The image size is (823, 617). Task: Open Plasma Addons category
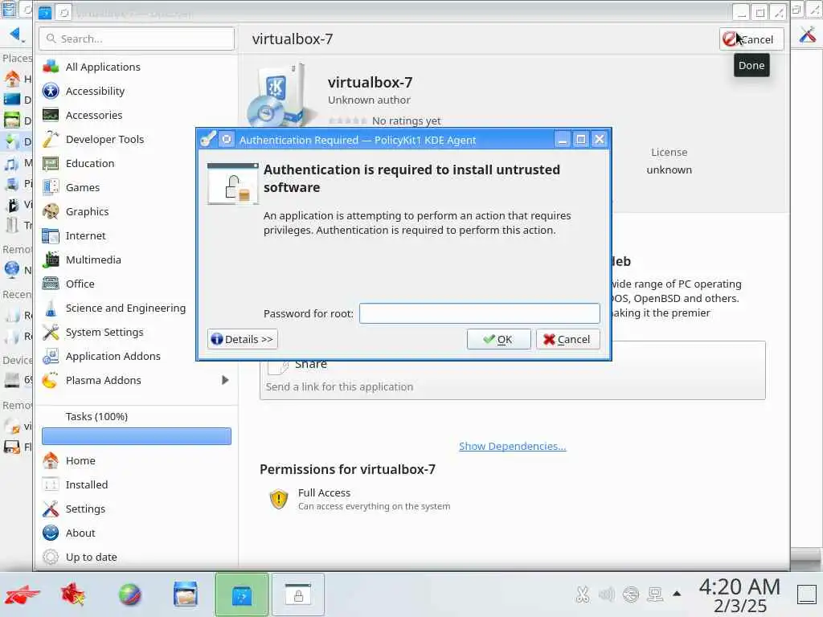coord(137,380)
